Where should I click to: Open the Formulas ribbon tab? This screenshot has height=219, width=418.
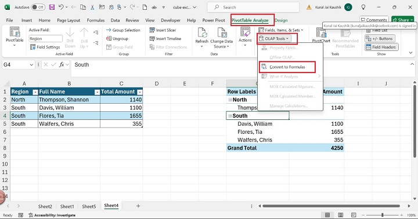click(x=95, y=20)
